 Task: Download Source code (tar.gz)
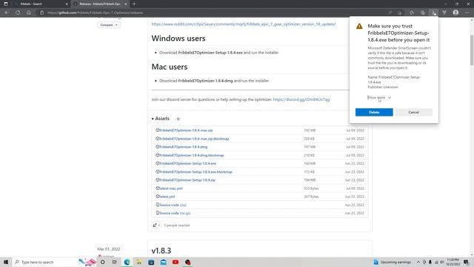[x=175, y=213]
